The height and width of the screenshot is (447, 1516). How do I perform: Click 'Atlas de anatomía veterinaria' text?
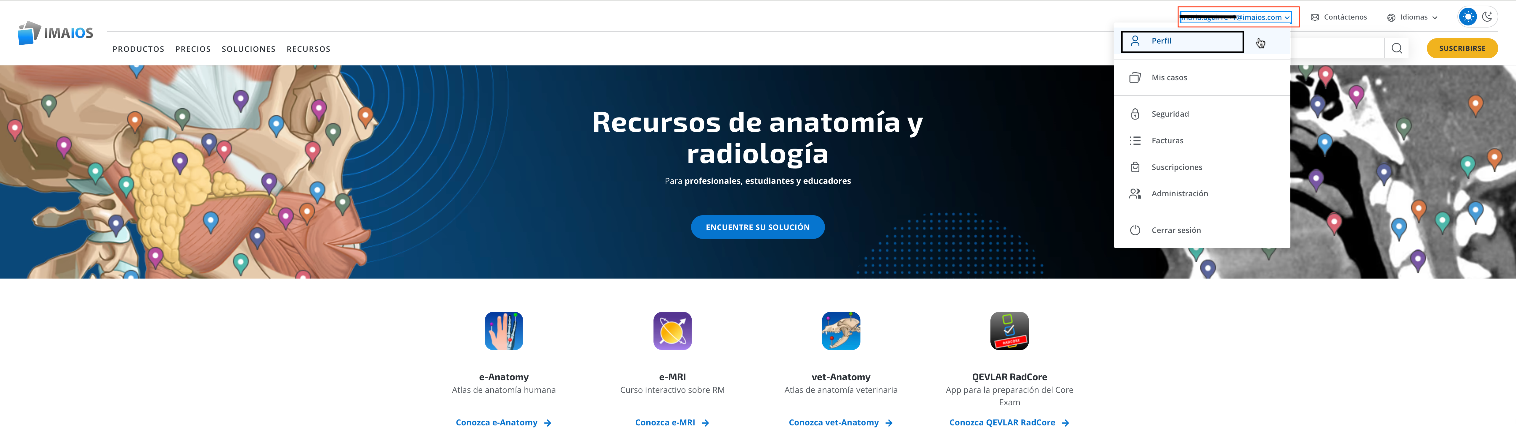841,390
